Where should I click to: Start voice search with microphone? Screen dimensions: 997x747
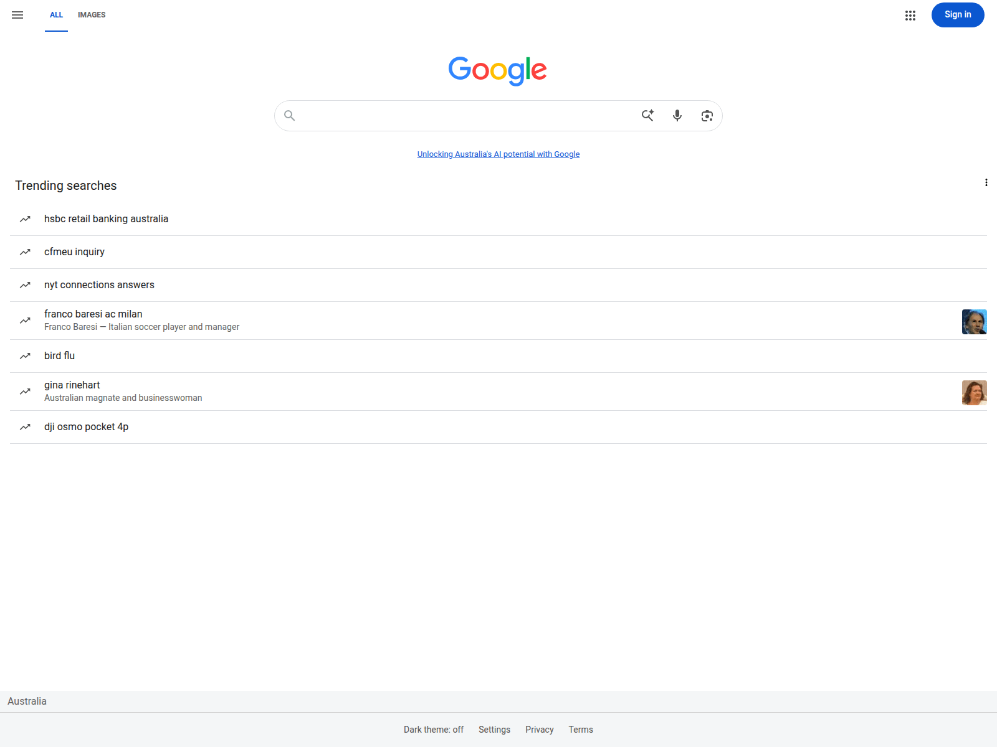pyautogui.click(x=677, y=116)
